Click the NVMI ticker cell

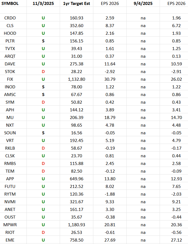10,202
